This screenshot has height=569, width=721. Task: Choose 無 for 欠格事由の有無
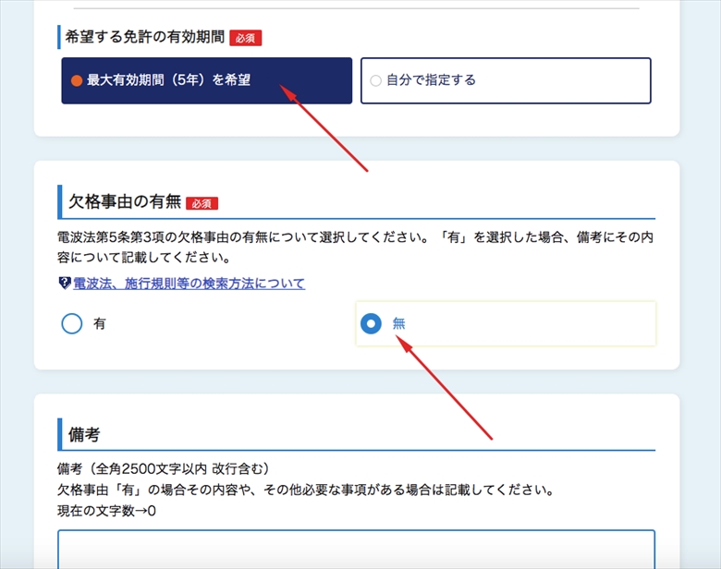(371, 323)
